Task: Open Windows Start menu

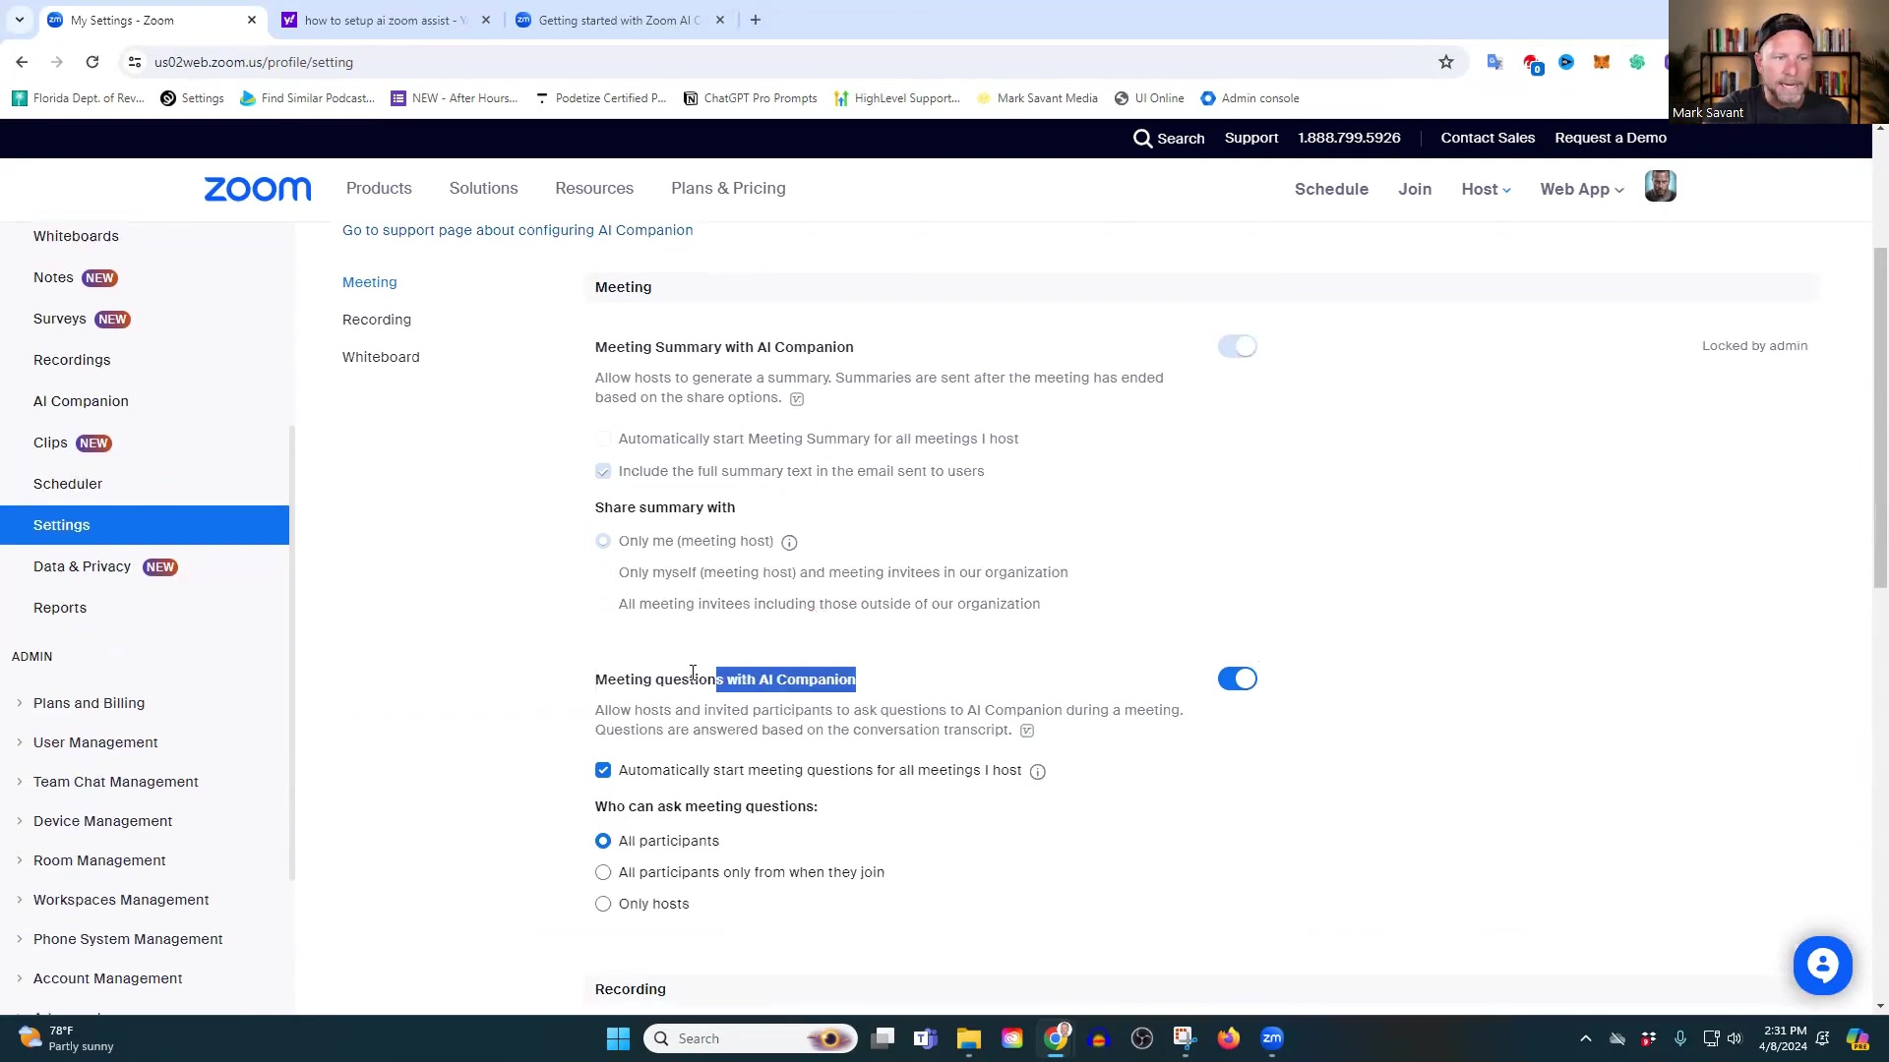Action: 618,1038
